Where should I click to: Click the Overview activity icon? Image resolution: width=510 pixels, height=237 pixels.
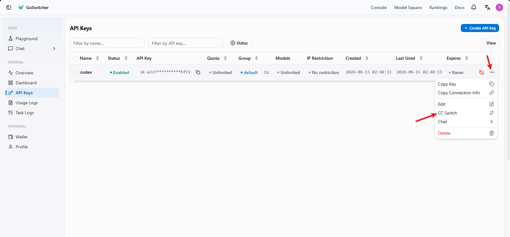point(11,73)
